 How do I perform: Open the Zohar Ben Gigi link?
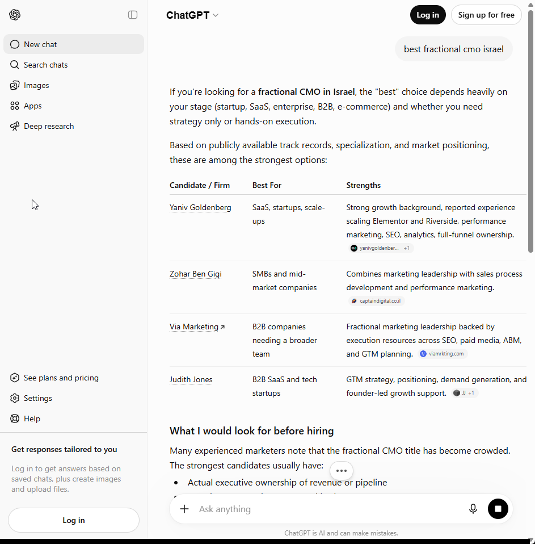tap(196, 274)
